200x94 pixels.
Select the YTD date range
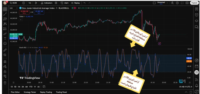point(31,87)
